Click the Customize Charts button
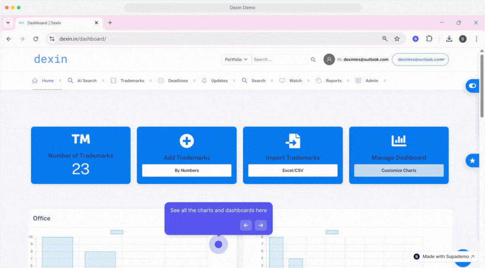 coord(399,170)
